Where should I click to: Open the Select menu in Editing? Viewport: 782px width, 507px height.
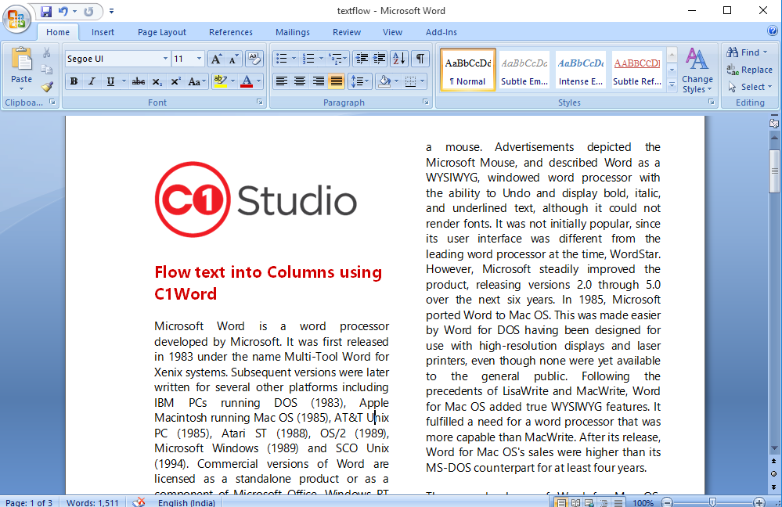pos(750,87)
